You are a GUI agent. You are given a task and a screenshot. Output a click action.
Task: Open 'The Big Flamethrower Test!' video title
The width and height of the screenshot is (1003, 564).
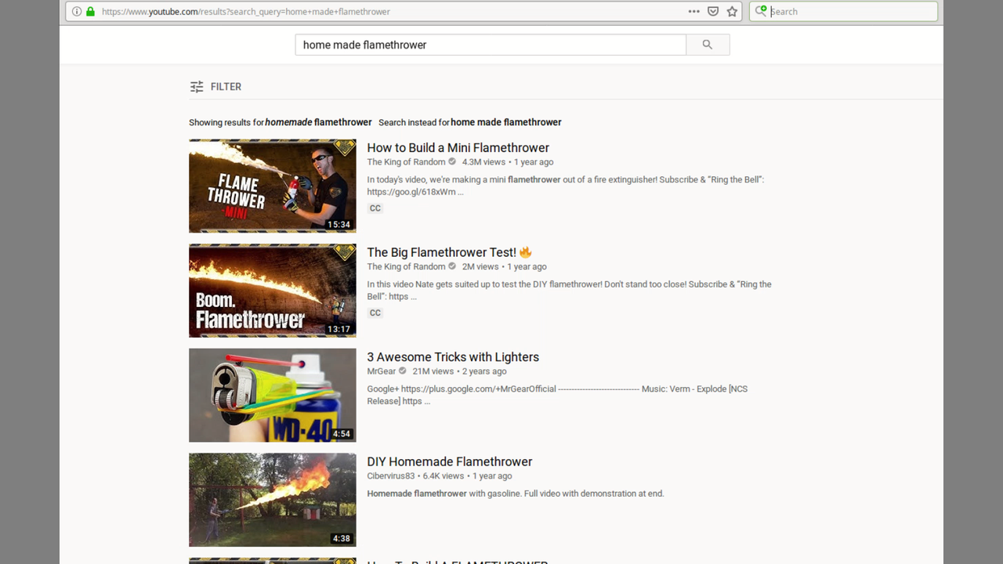point(441,252)
